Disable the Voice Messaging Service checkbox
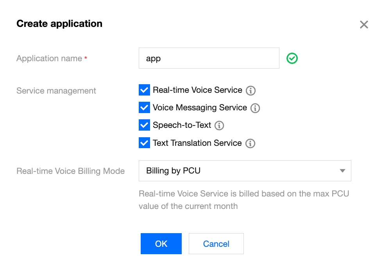Screen dimensions: 383x269 pyautogui.click(x=144, y=108)
